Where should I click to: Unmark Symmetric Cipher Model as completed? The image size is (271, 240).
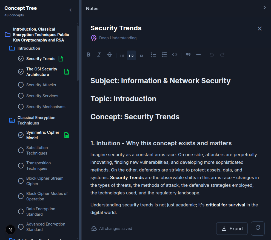(x=21, y=135)
